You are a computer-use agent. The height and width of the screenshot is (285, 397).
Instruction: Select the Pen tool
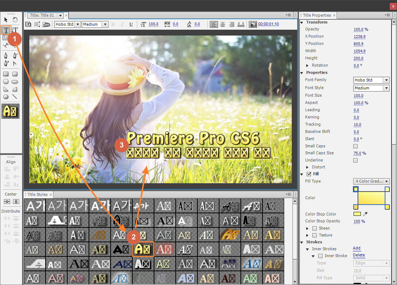pos(6,55)
